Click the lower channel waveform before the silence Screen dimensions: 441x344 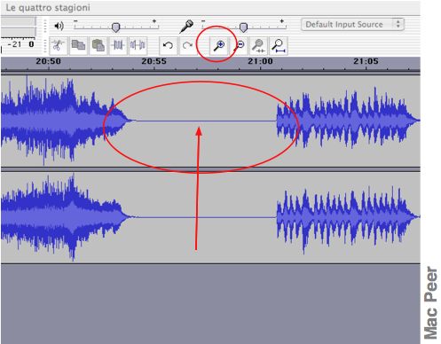click(x=68, y=217)
